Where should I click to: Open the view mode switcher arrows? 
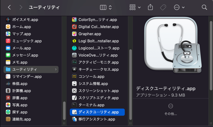110,7
